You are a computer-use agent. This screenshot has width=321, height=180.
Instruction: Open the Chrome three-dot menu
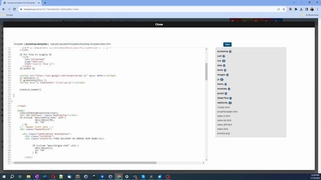[x=317, y=9]
